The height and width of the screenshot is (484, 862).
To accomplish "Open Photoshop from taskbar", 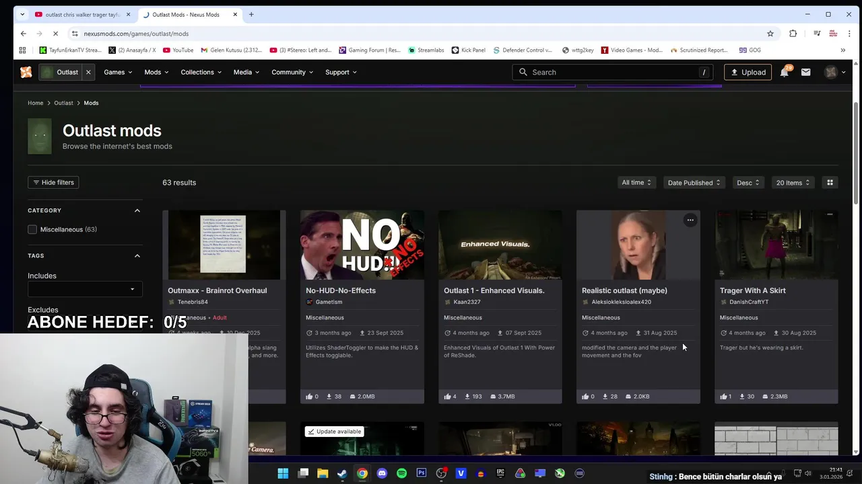I will [x=422, y=473].
